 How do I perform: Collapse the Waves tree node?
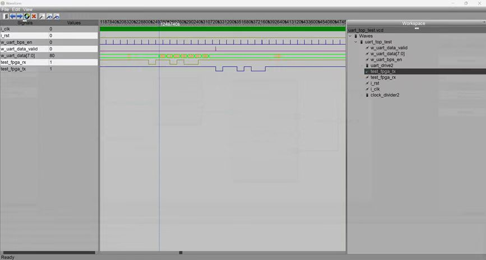coord(350,36)
